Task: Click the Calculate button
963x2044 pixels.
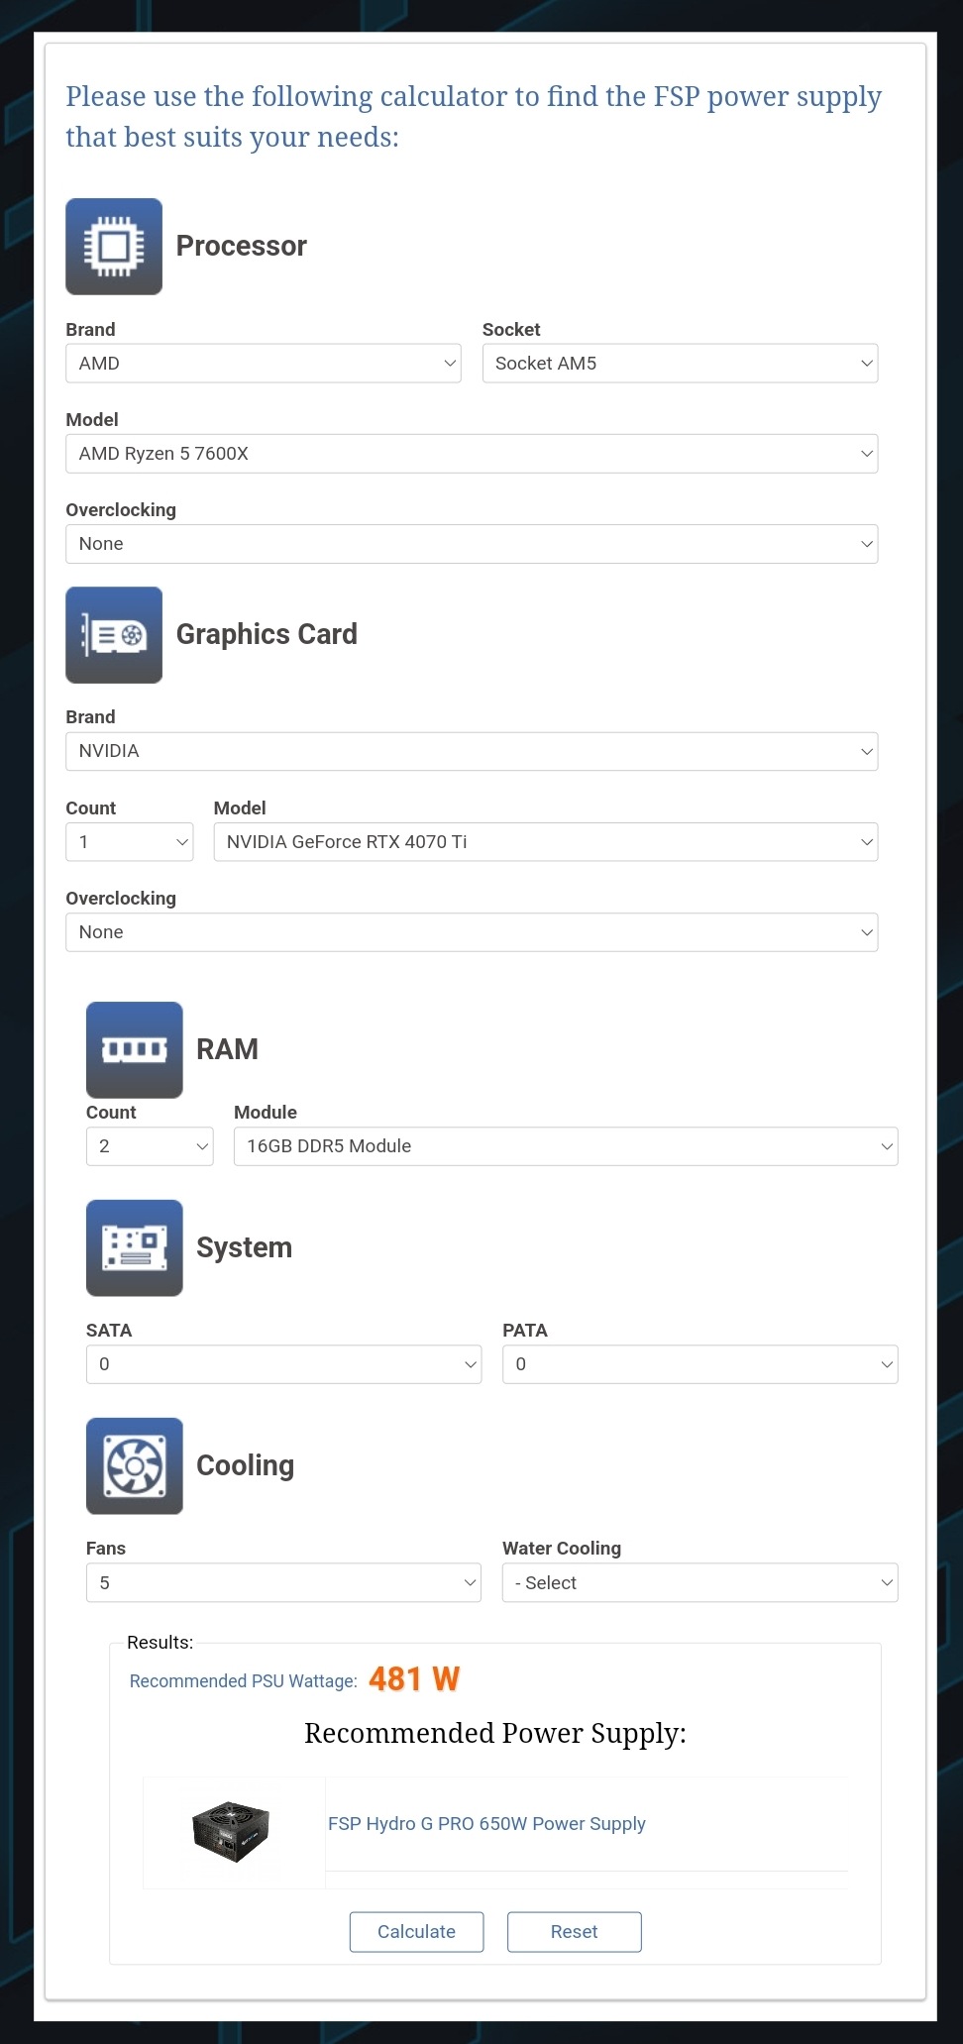Action: click(x=416, y=1931)
